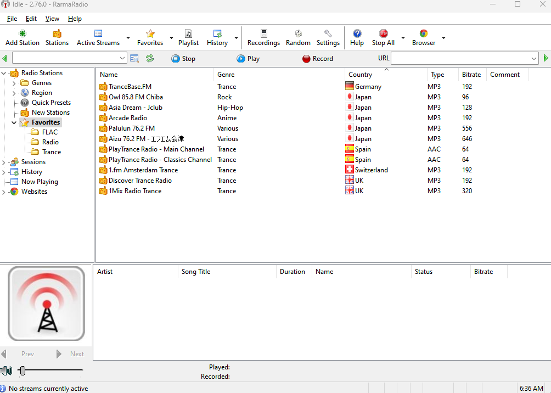
Task: Expand the Sessions tree node
Action: 4,162
